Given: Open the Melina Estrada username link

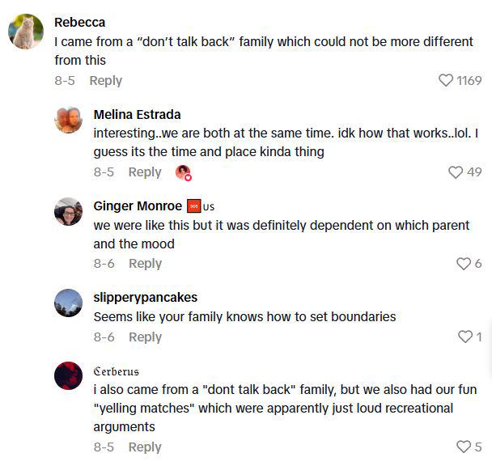Looking at the screenshot, I should 137,114.
